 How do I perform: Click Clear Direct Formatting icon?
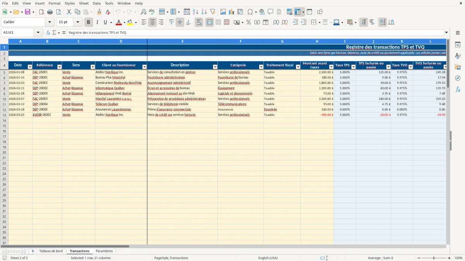pos(108,12)
